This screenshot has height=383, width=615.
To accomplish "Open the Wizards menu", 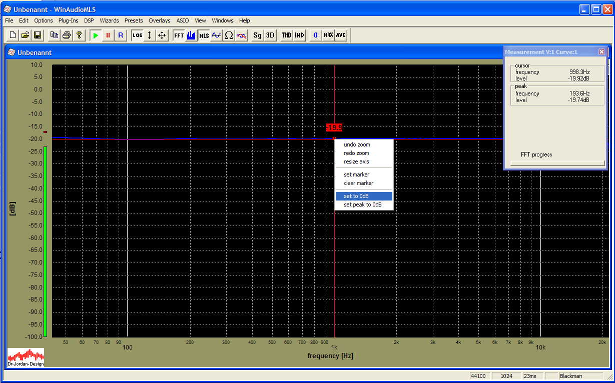I will [x=109, y=20].
